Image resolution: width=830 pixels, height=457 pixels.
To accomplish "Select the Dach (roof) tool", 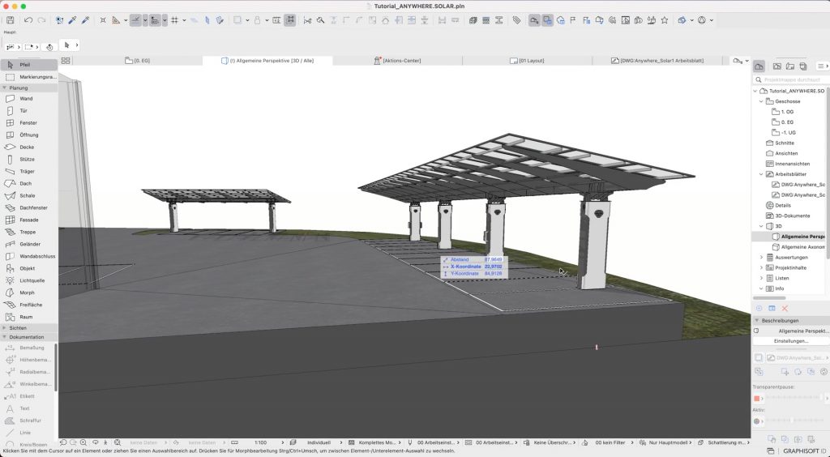I will click(x=27, y=183).
